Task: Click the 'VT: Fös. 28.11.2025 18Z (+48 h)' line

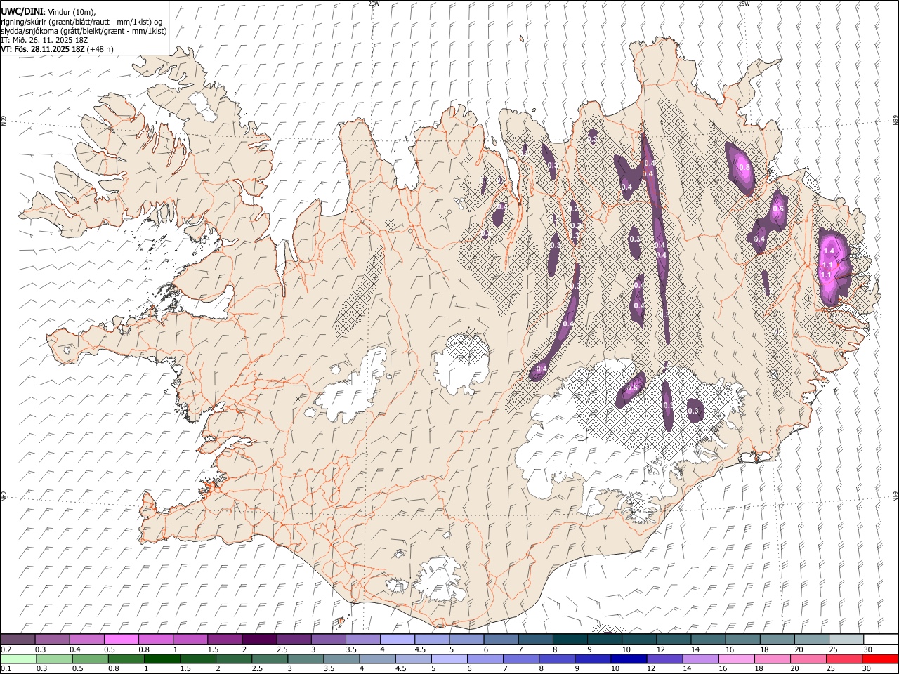Action: [x=57, y=49]
